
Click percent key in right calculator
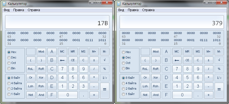(x=219, y=69)
